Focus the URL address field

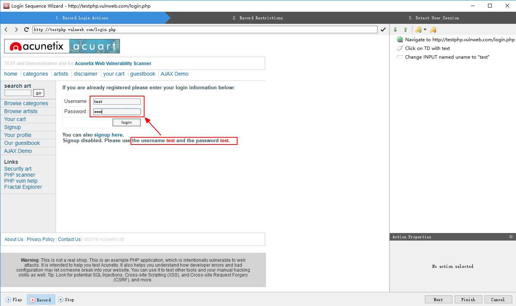(205, 30)
